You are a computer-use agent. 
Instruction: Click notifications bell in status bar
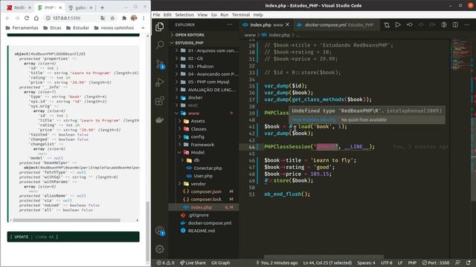(469, 263)
